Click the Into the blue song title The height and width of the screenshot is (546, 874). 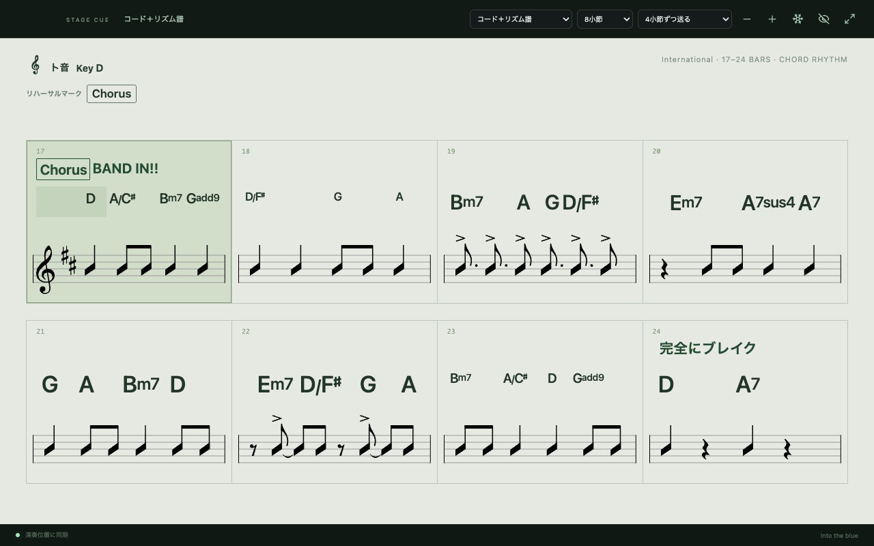click(x=839, y=536)
